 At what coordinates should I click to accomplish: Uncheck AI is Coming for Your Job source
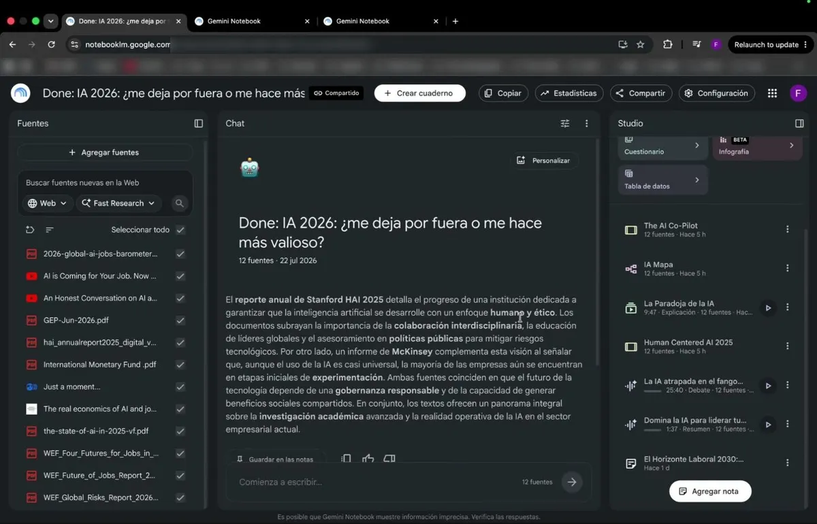coord(180,276)
